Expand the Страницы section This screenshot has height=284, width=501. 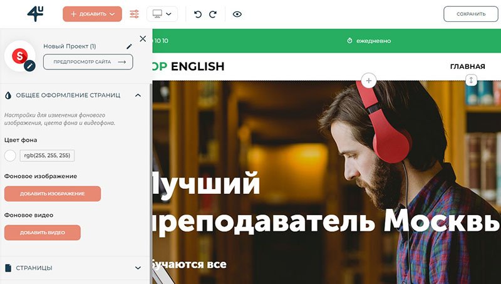coord(138,268)
